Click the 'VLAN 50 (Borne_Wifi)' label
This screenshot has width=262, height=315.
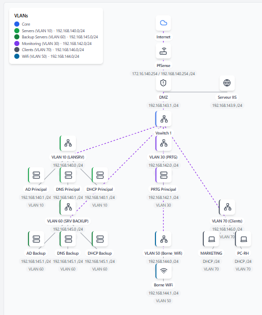point(164,253)
